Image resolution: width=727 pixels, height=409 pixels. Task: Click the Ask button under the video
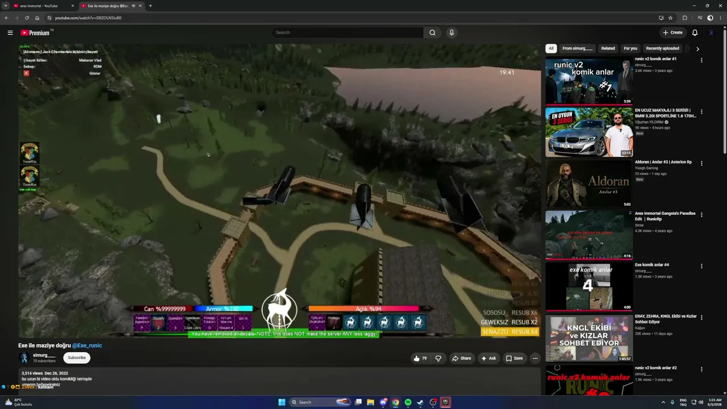point(488,358)
